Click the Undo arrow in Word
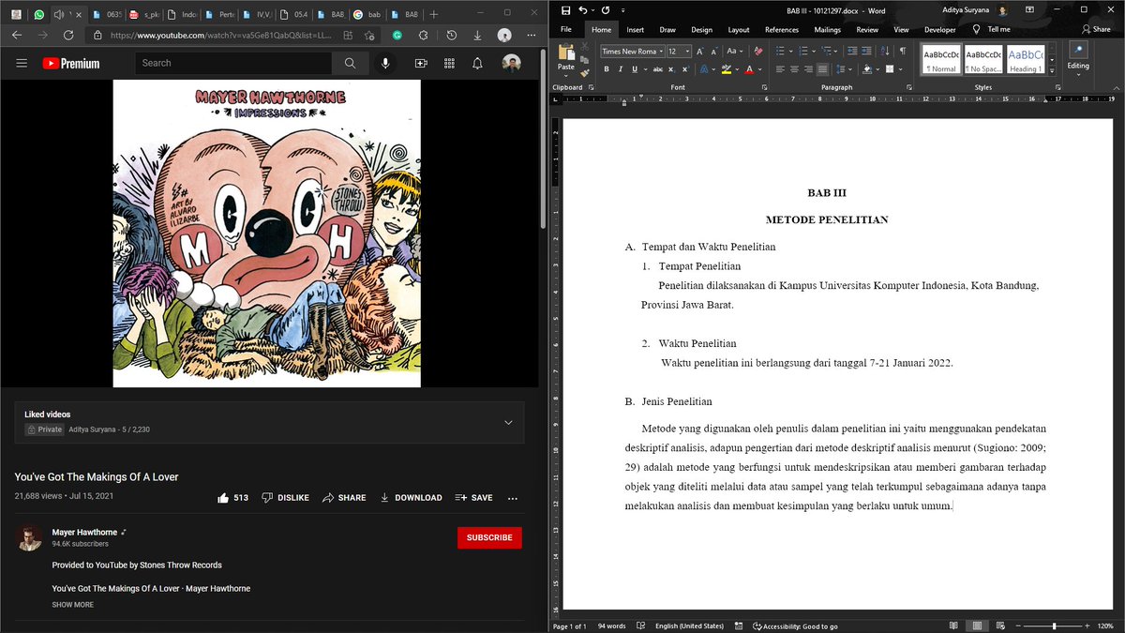This screenshot has height=633, width=1125. [x=583, y=10]
